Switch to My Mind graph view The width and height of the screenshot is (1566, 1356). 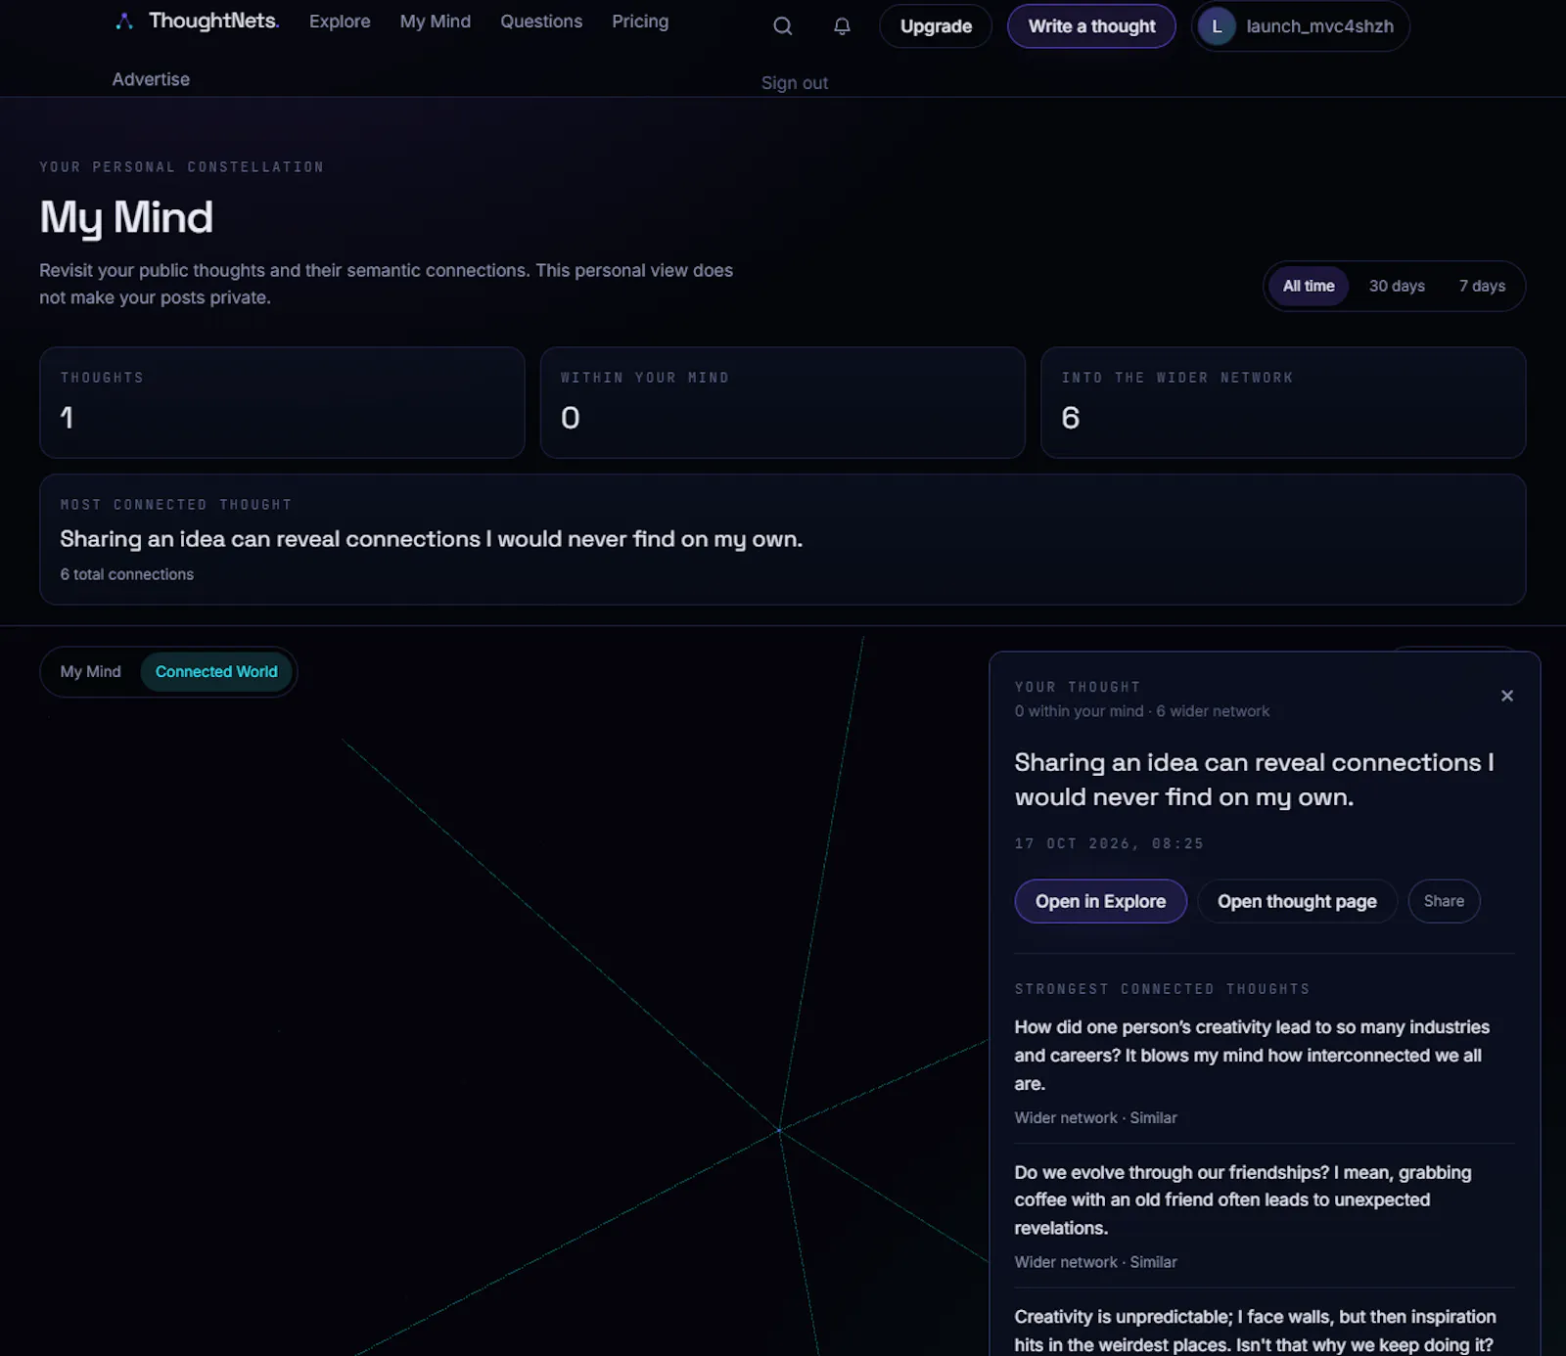[91, 672]
